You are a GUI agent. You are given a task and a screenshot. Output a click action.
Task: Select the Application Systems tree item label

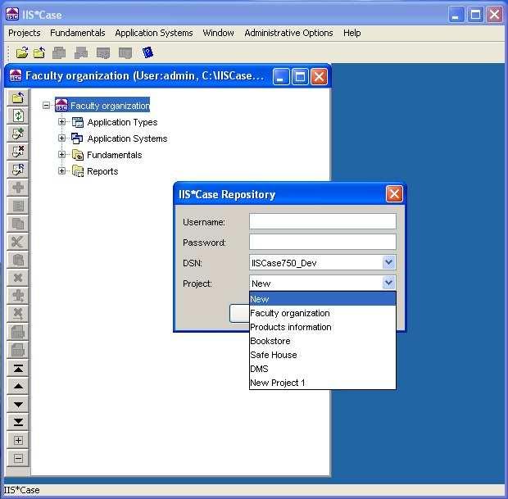(127, 138)
